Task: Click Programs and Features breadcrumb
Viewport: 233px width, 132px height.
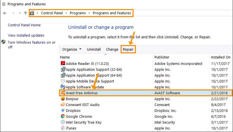Action: coord(112,13)
